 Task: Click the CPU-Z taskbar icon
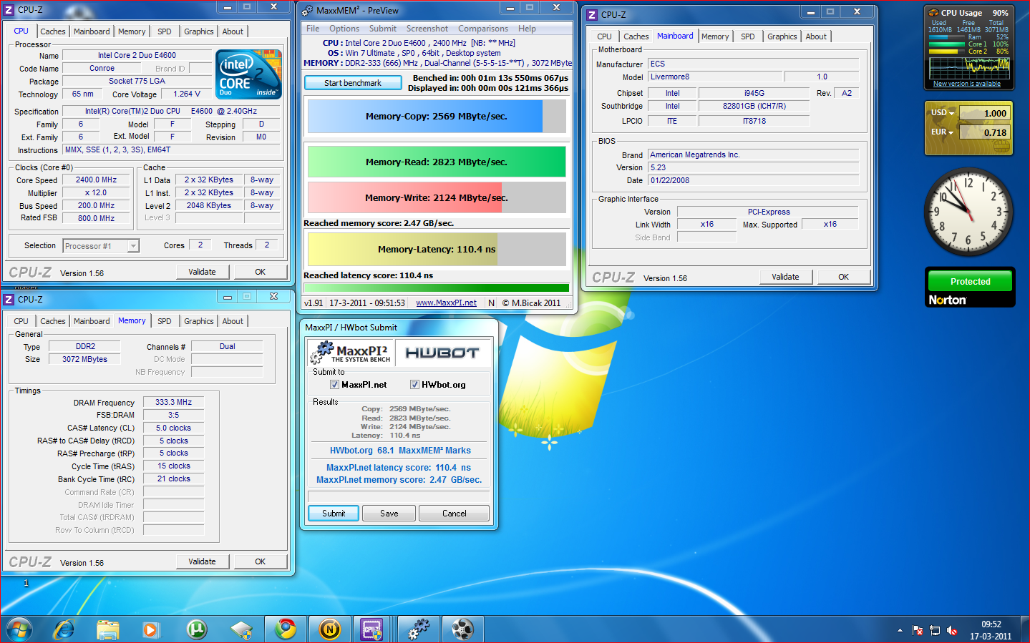[372, 629]
